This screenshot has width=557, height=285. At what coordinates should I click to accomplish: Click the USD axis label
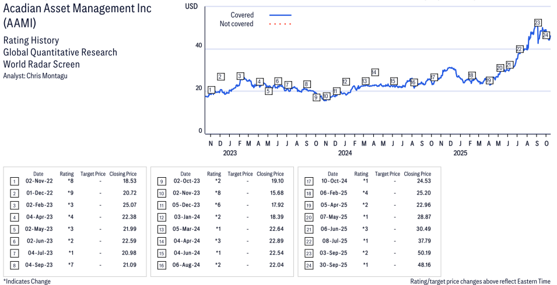[191, 6]
